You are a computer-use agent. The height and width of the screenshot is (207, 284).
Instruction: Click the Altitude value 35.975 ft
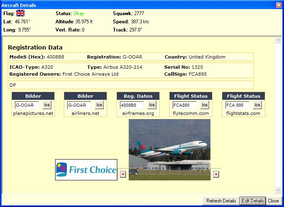tap(84, 22)
